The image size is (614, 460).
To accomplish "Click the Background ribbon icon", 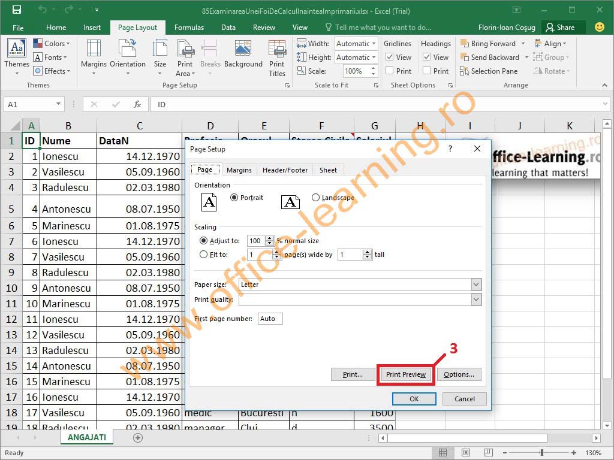I will click(x=243, y=49).
